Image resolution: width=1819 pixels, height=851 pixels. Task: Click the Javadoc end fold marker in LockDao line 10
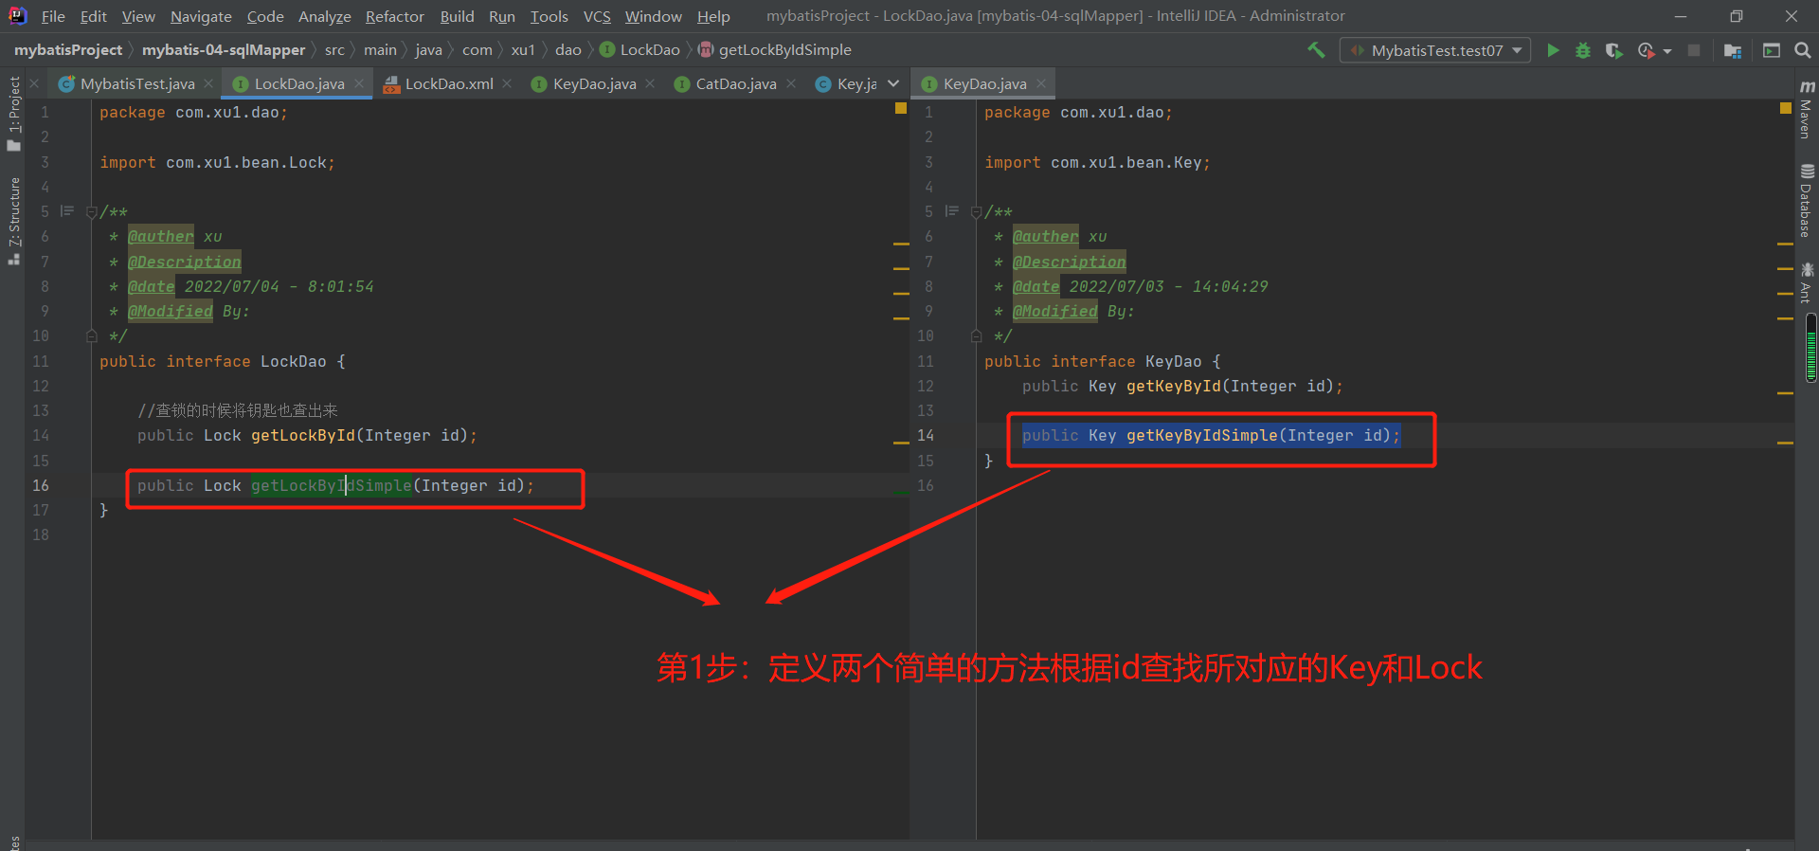tap(92, 335)
